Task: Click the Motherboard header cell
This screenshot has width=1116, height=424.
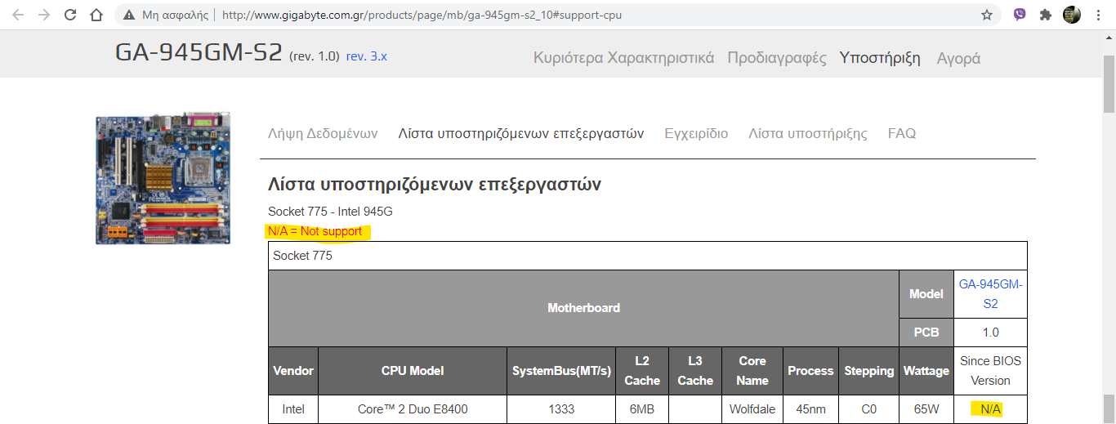Action: [x=583, y=308]
